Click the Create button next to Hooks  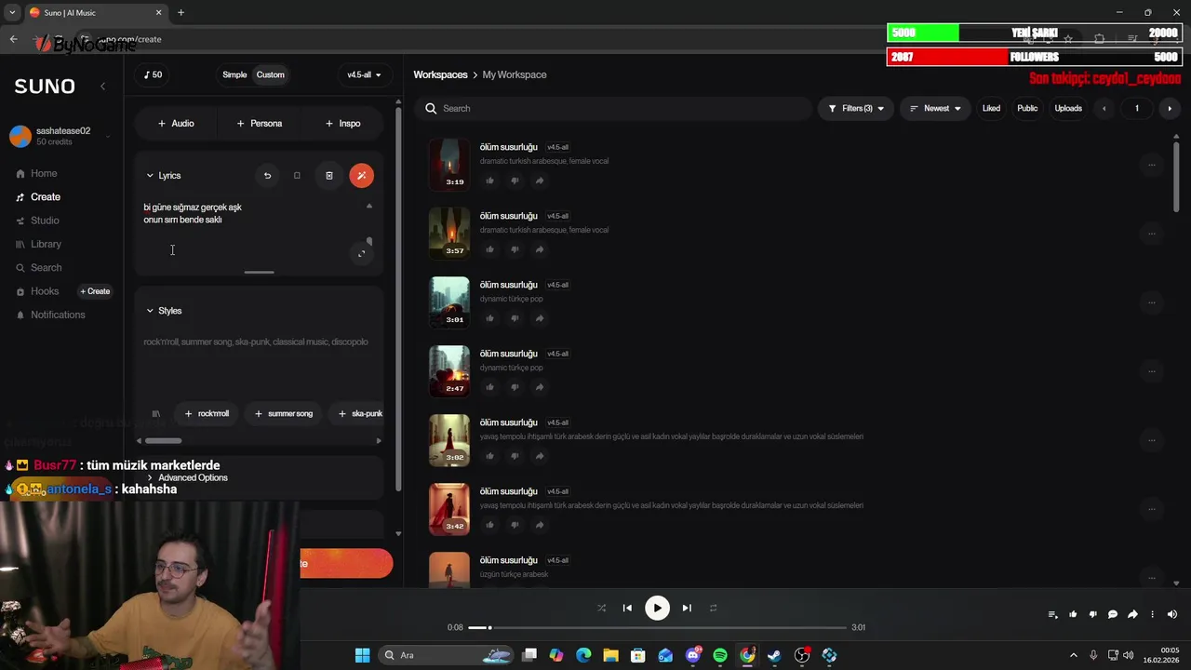tap(95, 291)
